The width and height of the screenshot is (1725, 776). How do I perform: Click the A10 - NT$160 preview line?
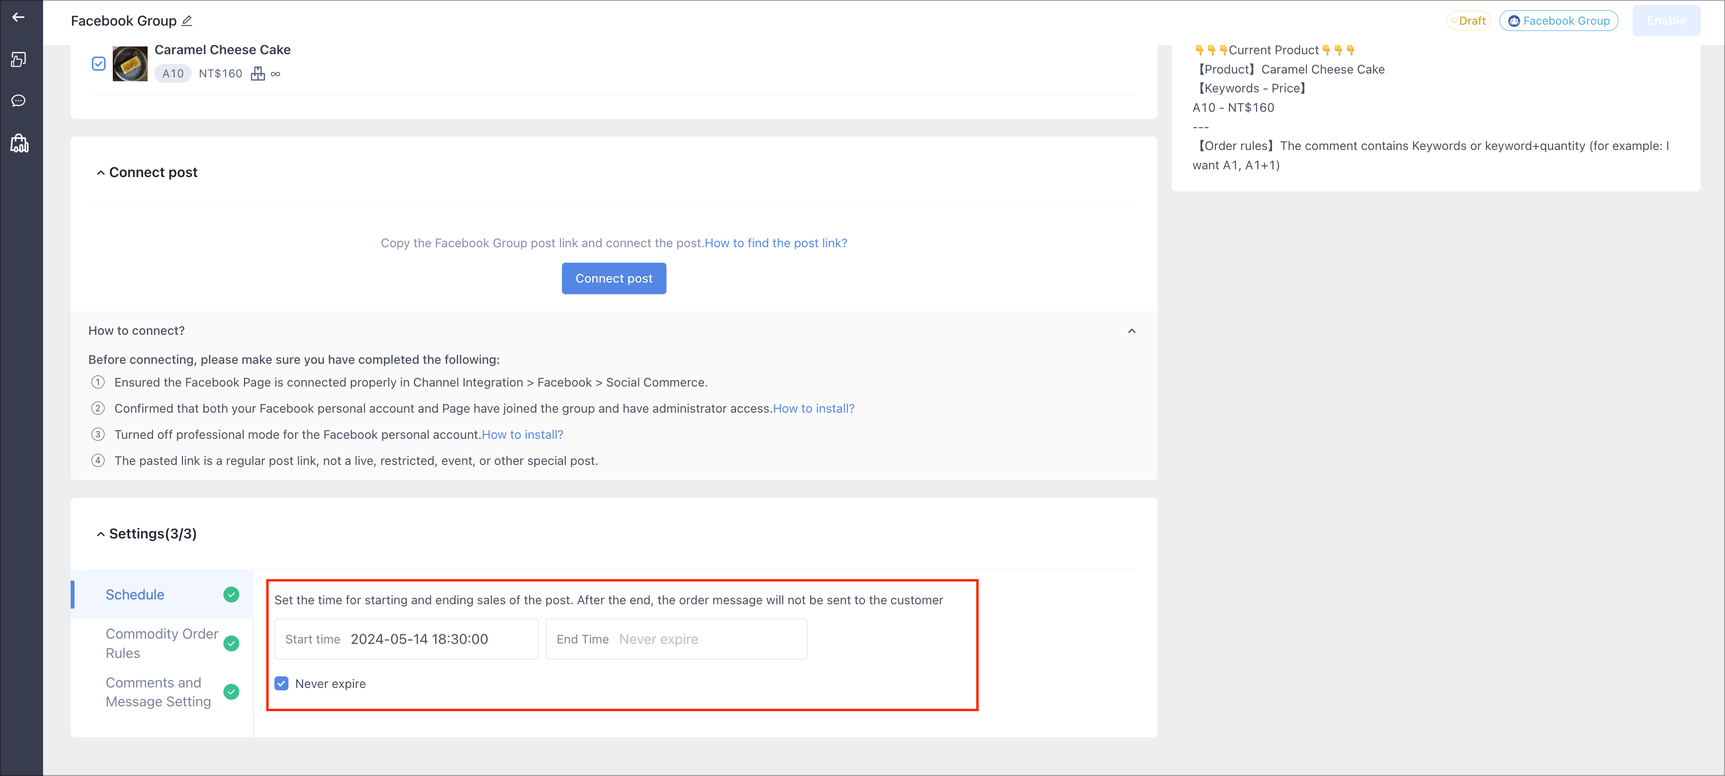(1233, 108)
